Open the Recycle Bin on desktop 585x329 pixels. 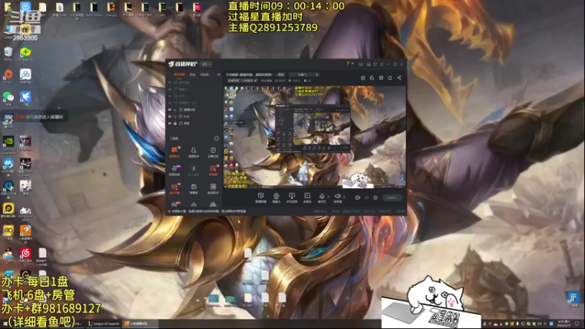pyautogui.click(x=8, y=52)
